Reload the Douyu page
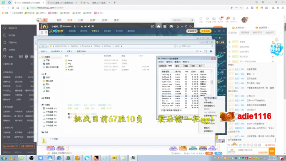 [13, 8]
